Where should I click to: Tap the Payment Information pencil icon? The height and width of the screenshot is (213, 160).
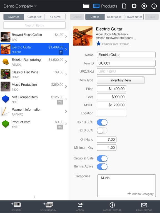tap(6, 111)
